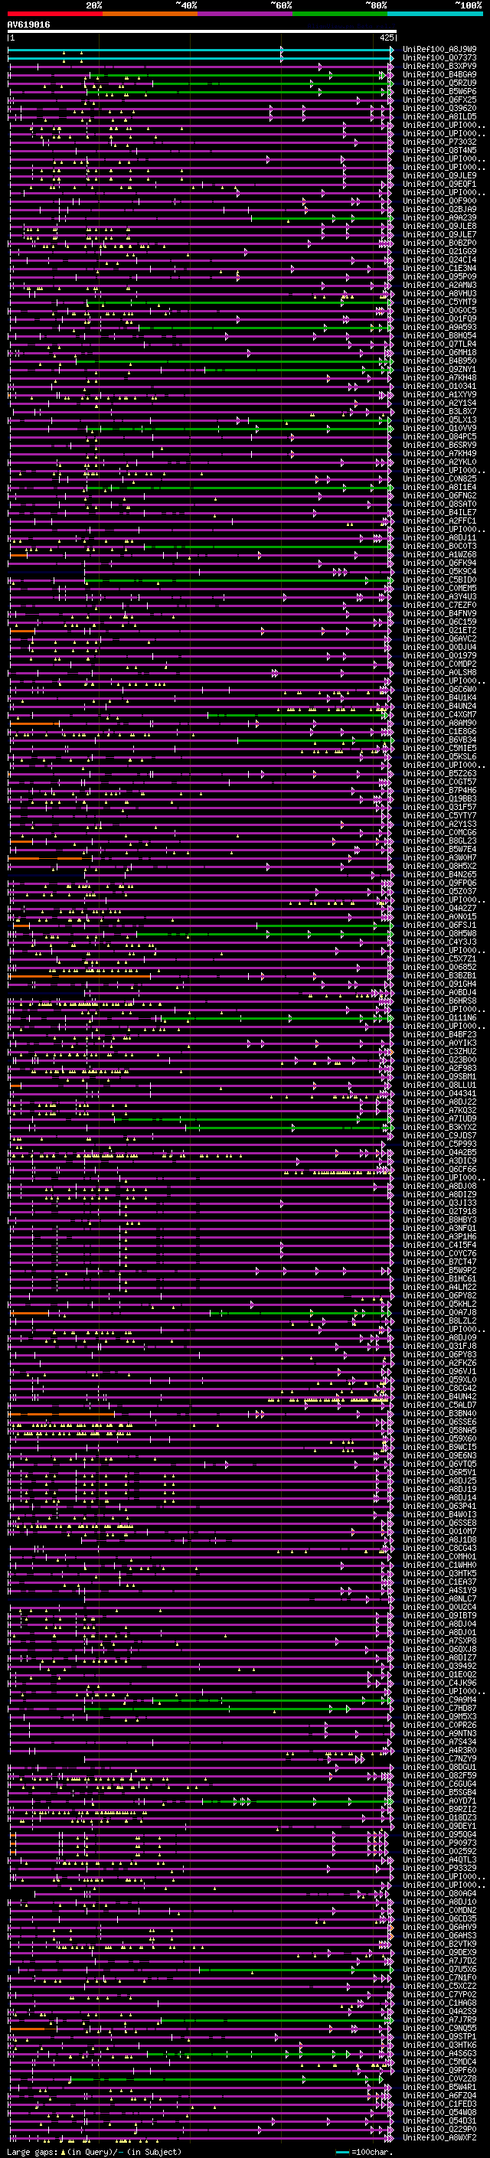Click the UniRef100_C0N825 label
This screenshot has width=490, height=2158.
tap(439, 479)
